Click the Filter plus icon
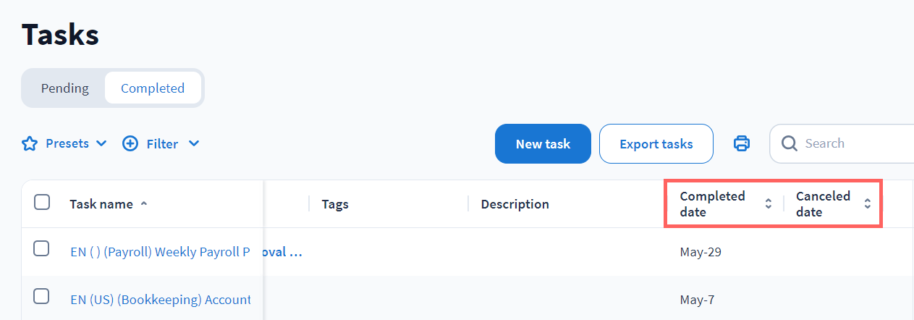914x320 pixels. point(130,143)
